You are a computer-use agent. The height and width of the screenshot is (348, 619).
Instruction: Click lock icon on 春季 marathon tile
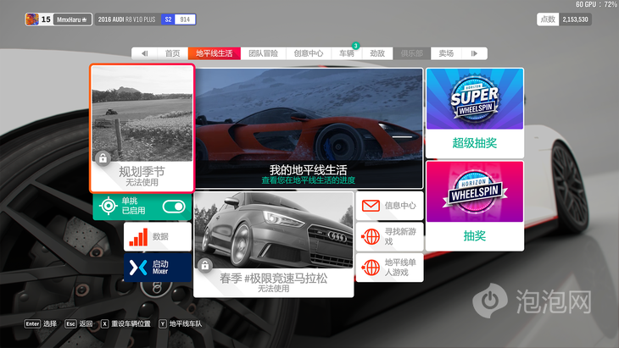[x=205, y=265]
